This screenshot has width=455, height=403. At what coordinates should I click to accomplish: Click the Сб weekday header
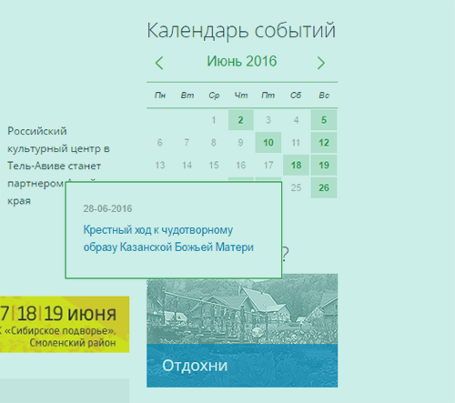pyautogui.click(x=296, y=96)
